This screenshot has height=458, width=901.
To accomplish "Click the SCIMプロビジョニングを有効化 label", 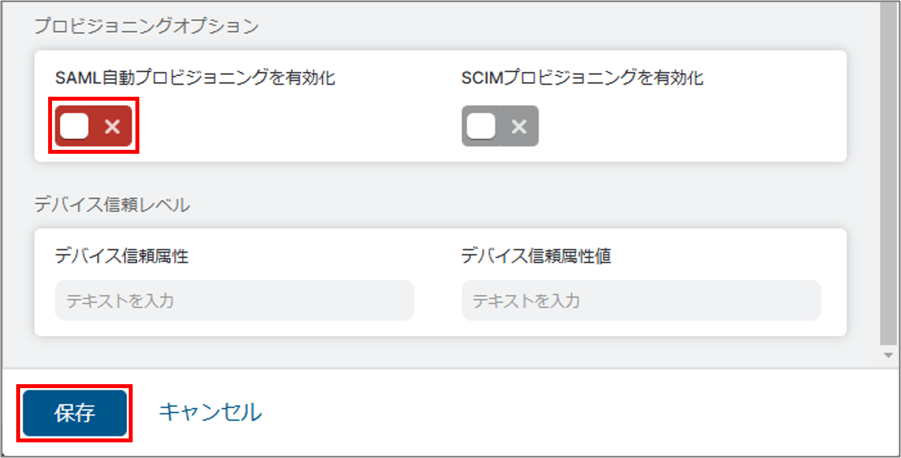I will pyautogui.click(x=582, y=78).
